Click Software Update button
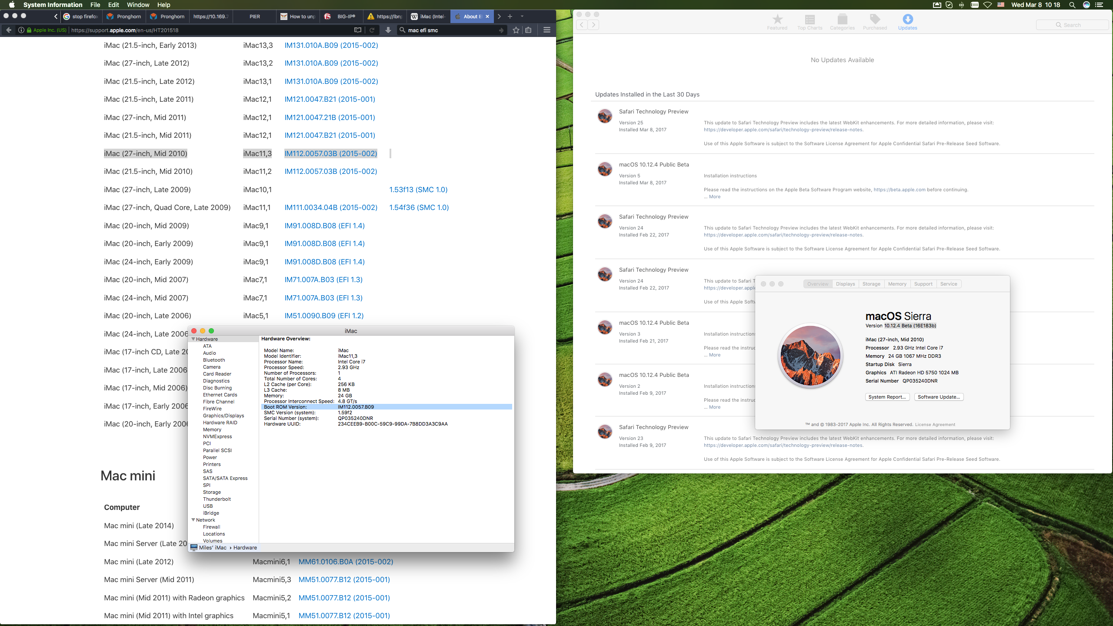 pyautogui.click(x=939, y=397)
